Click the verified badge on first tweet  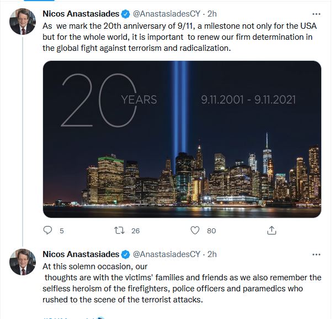pos(125,14)
